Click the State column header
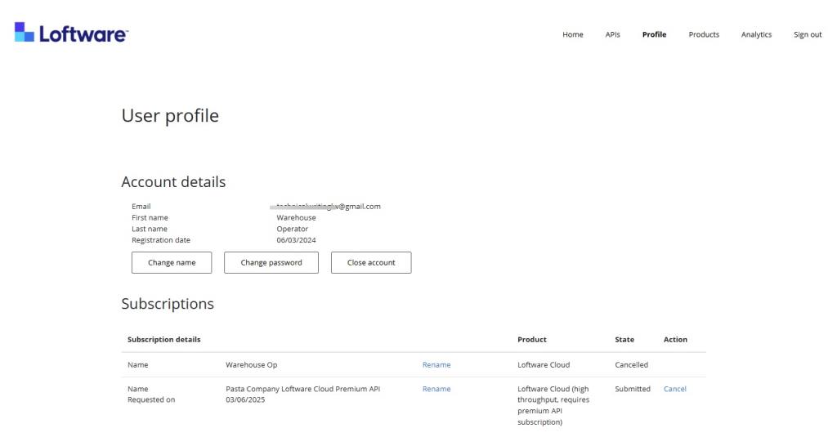837x437 pixels. tap(624, 339)
